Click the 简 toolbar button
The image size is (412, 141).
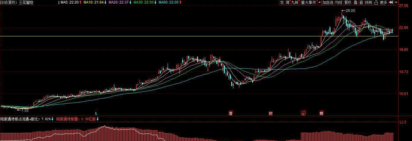point(288,2)
